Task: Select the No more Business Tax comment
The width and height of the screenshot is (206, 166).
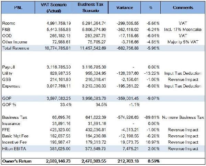Action: click(x=183, y=117)
